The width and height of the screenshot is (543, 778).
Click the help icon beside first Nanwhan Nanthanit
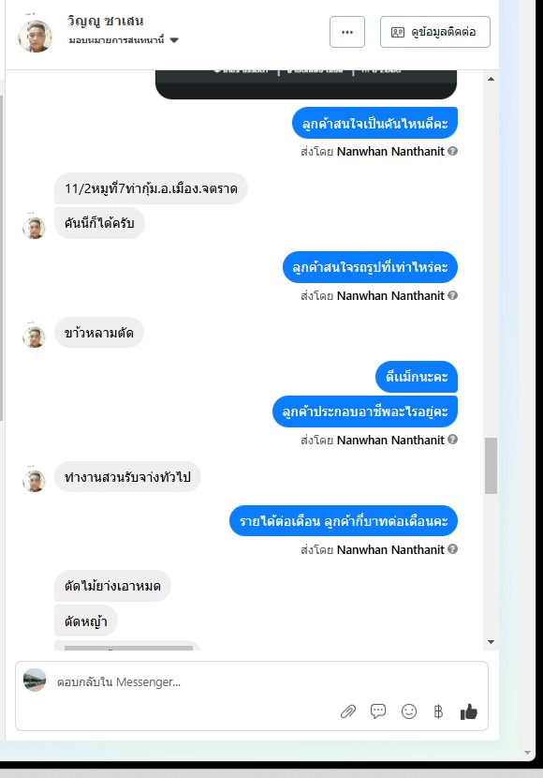[452, 151]
